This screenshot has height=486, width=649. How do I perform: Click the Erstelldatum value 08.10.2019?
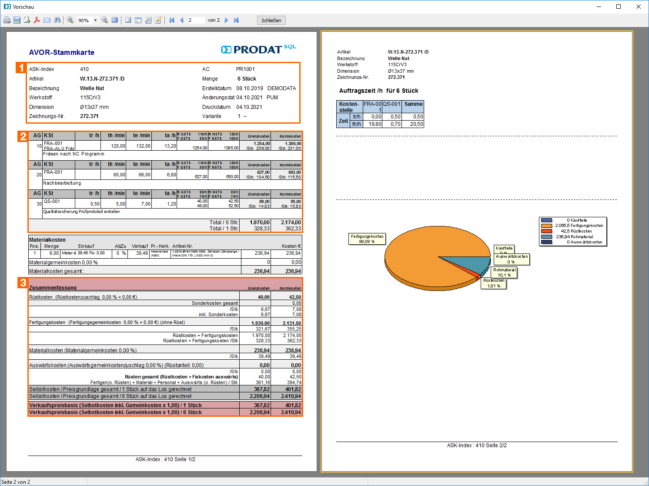click(250, 88)
